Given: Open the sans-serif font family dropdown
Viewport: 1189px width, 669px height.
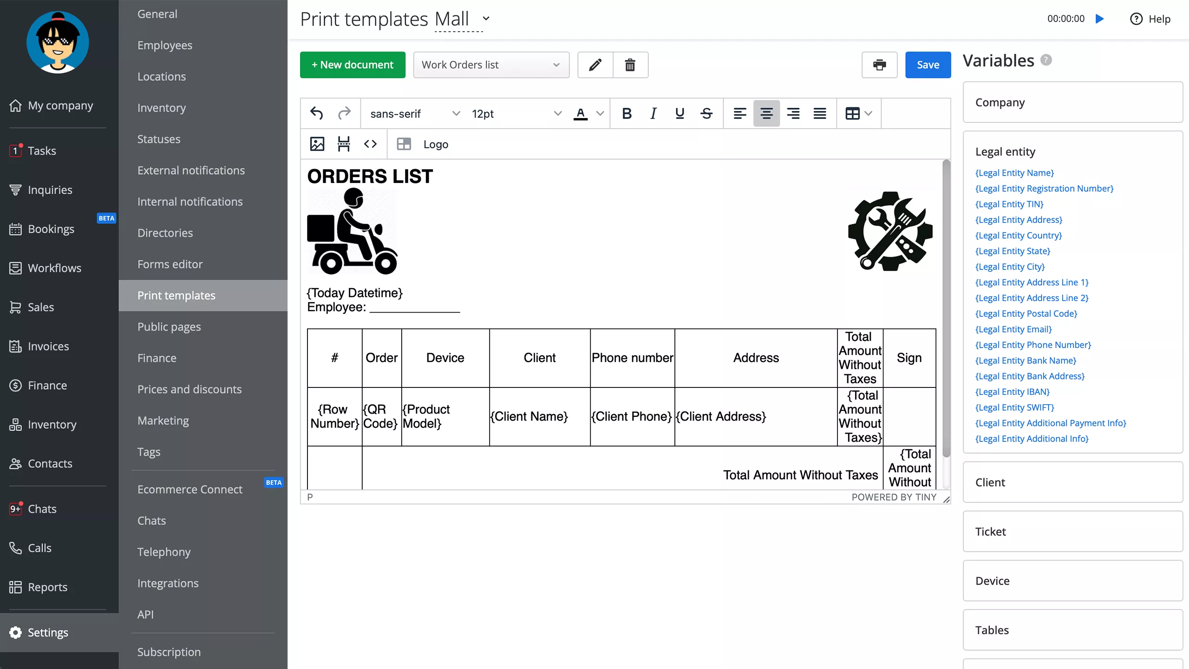Looking at the screenshot, I should coord(415,113).
